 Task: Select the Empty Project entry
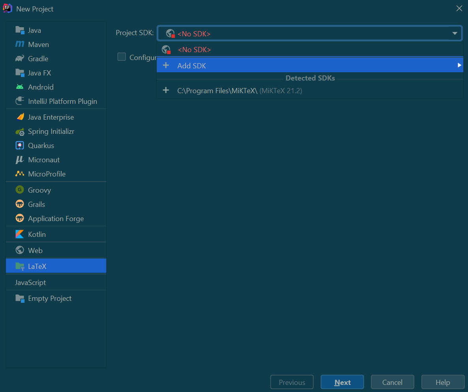(49, 298)
